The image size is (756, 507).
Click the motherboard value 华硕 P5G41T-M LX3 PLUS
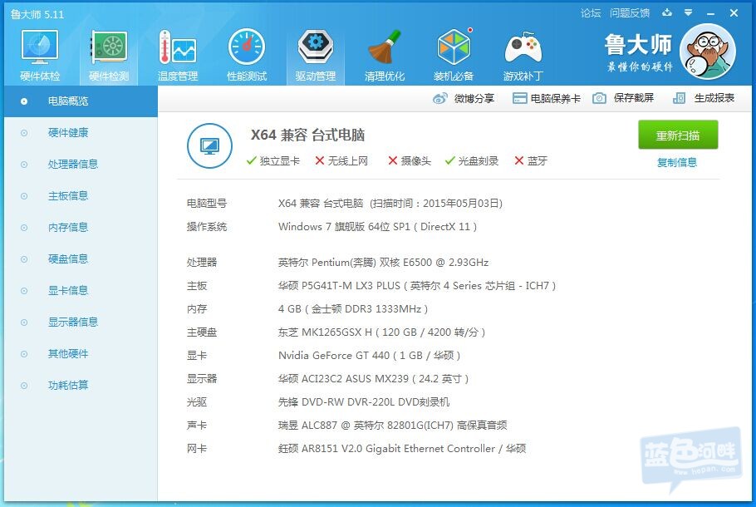(x=417, y=286)
